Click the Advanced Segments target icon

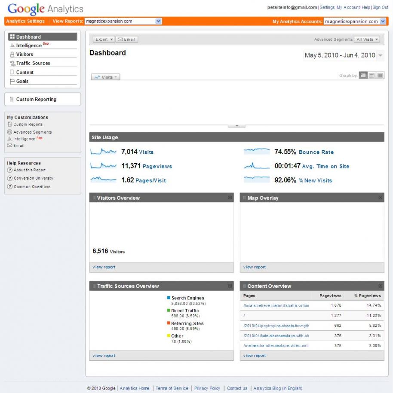pyautogui.click(x=9, y=132)
